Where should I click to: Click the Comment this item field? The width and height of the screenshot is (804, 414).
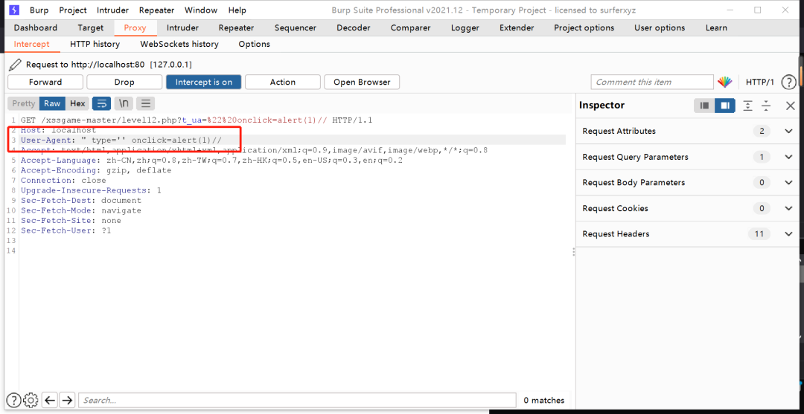click(651, 82)
